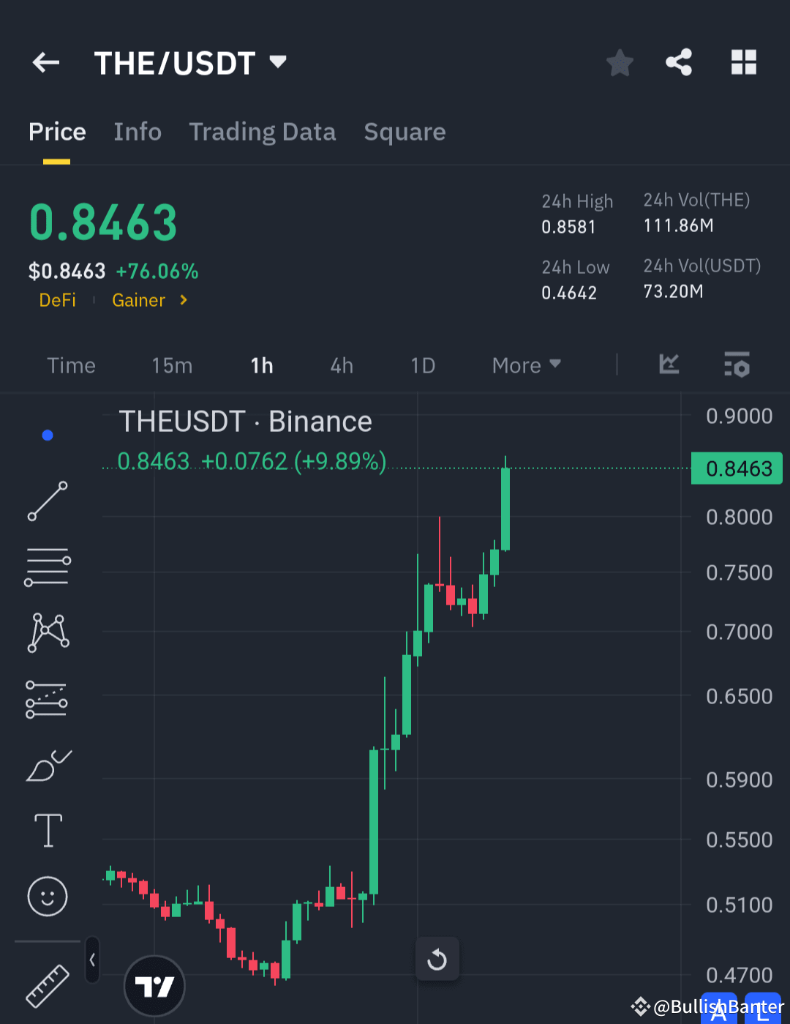Select the trend line drawing tool
Viewport: 790px width, 1024px height.
(47, 501)
